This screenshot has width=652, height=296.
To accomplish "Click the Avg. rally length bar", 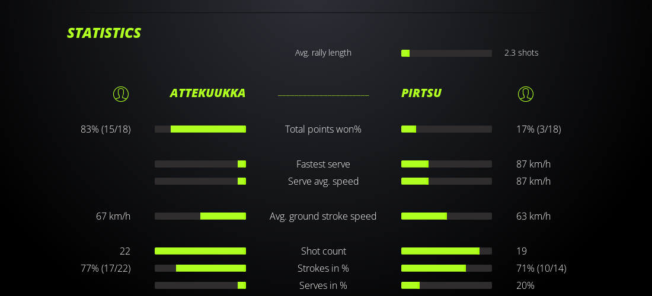I will tap(446, 53).
